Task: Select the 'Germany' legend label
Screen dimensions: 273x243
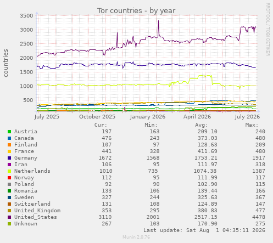Action: tap(26, 158)
